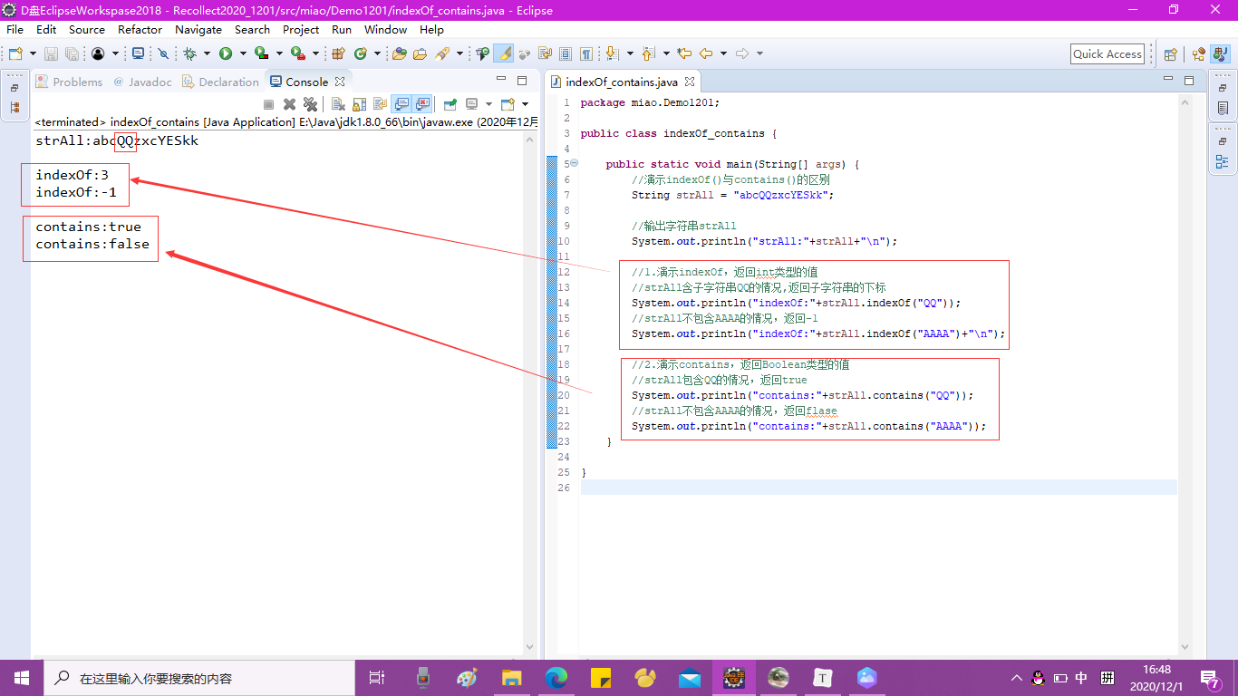Toggle Scroll Lock in the Console toolbar
The height and width of the screenshot is (696, 1238).
click(x=359, y=103)
